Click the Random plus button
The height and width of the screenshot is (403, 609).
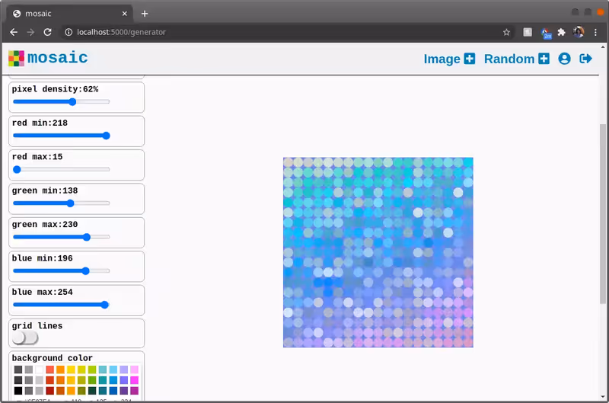(x=516, y=59)
